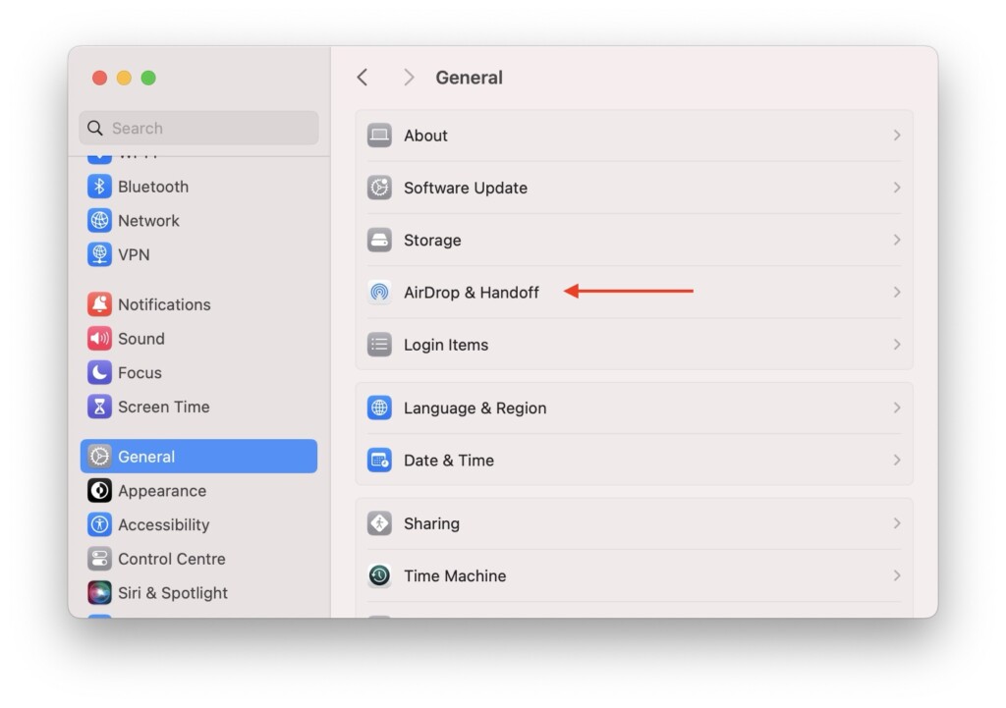Expand the Login Items row chevron
Image resolution: width=1006 pixels, height=708 pixels.
897,345
